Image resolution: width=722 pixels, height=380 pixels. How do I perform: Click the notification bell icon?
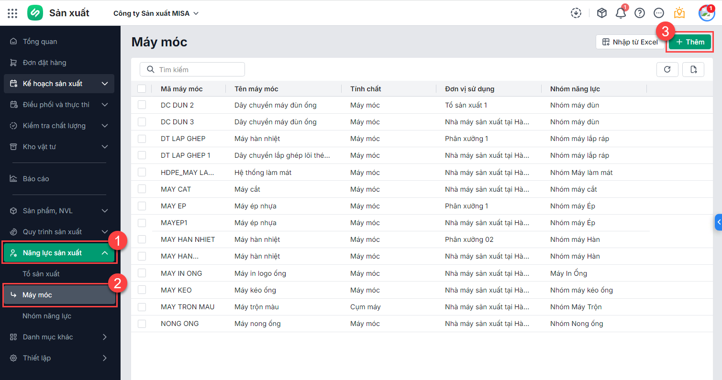tap(621, 13)
